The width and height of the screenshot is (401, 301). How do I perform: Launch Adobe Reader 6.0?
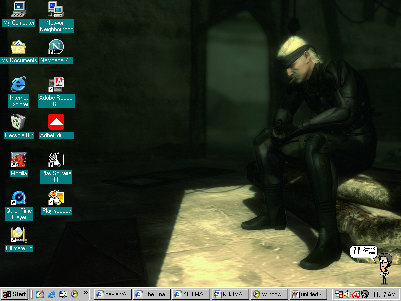pos(56,84)
